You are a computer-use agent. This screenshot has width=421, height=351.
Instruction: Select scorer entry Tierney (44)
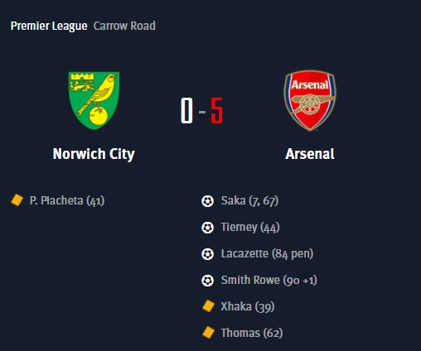250,228
